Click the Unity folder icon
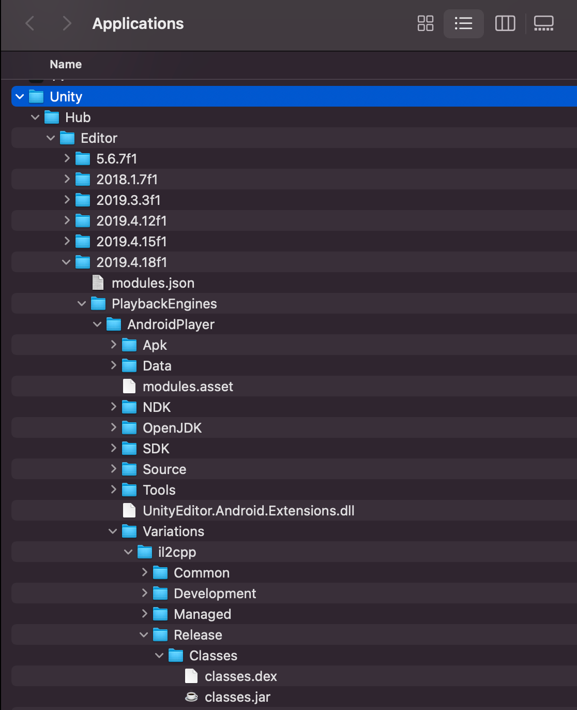The height and width of the screenshot is (710, 577). click(x=36, y=97)
